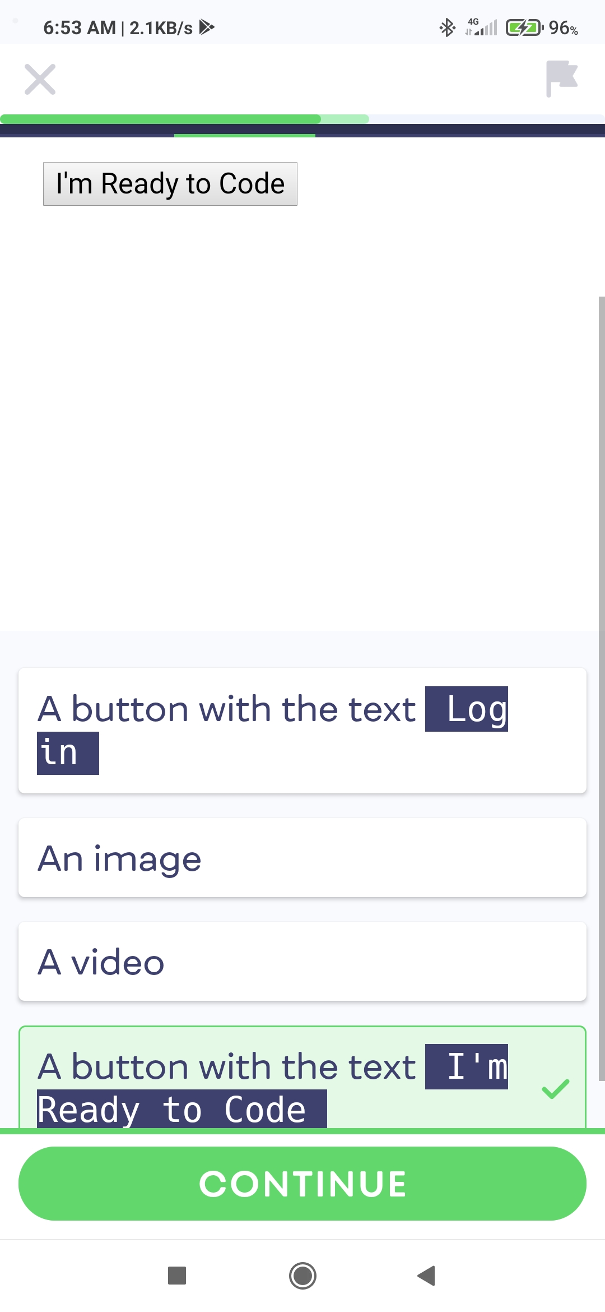The image size is (605, 1312).
Task: Click the I'm Ready to Code button
Action: tap(170, 184)
